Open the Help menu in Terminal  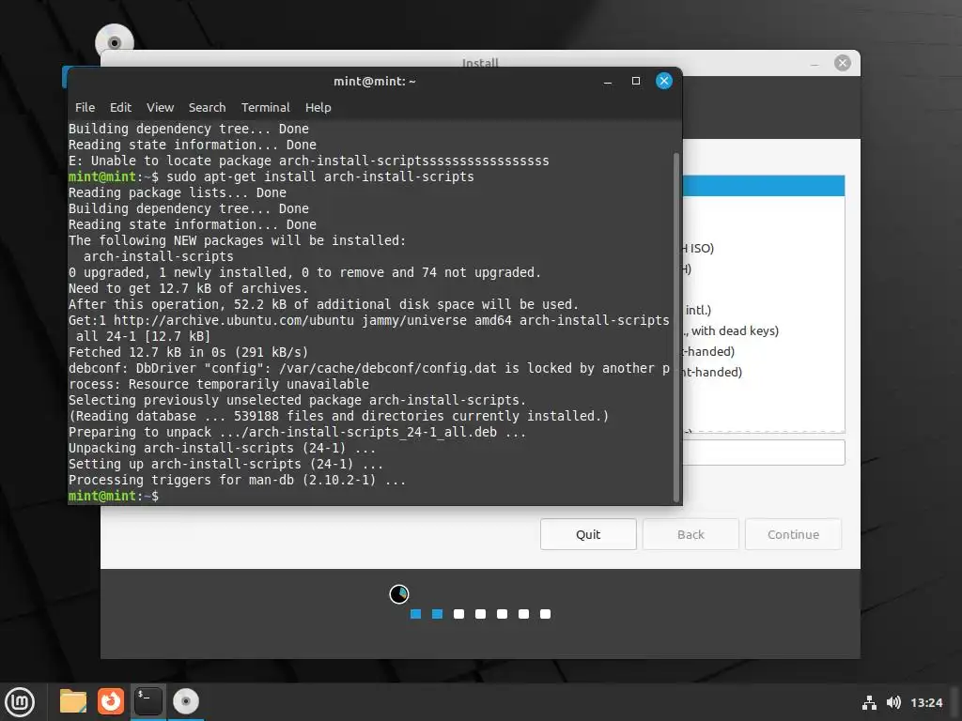point(318,107)
